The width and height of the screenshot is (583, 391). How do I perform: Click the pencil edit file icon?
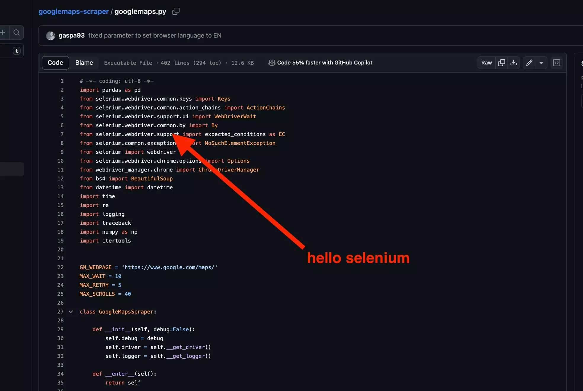click(x=529, y=63)
